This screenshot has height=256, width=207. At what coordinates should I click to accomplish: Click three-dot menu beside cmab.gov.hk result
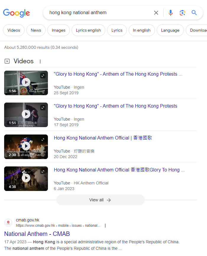[x=105, y=226]
